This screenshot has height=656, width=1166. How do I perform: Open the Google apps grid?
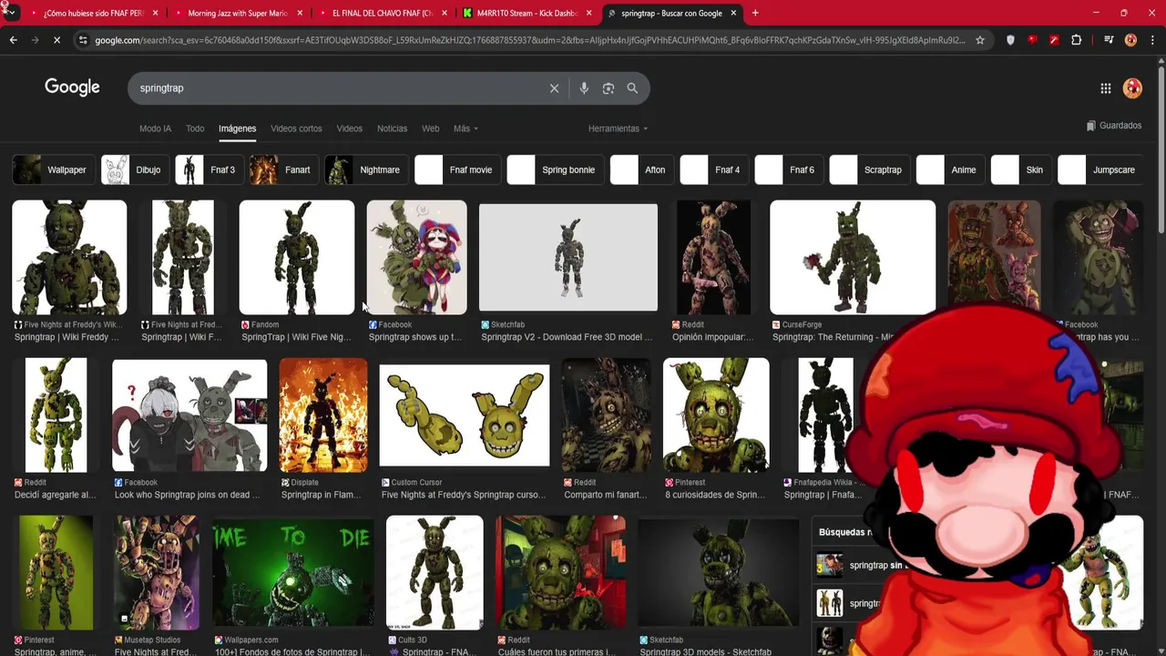[x=1105, y=88]
